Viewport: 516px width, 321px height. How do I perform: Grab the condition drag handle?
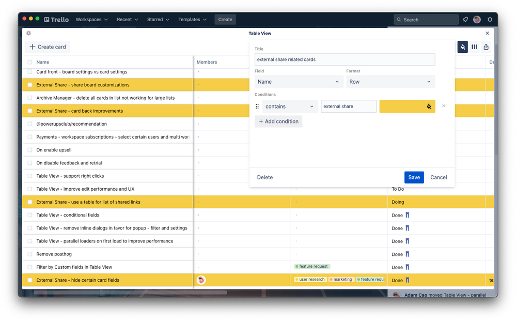[257, 106]
